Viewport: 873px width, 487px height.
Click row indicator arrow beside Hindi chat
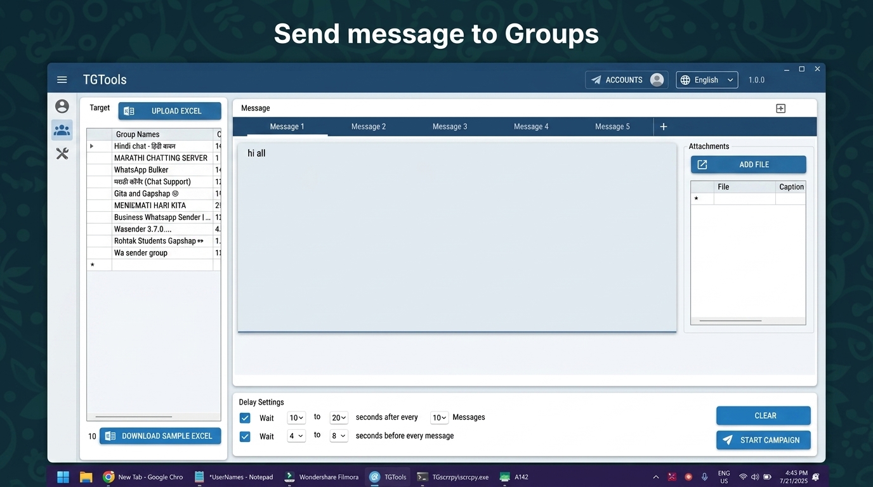pyautogui.click(x=92, y=146)
